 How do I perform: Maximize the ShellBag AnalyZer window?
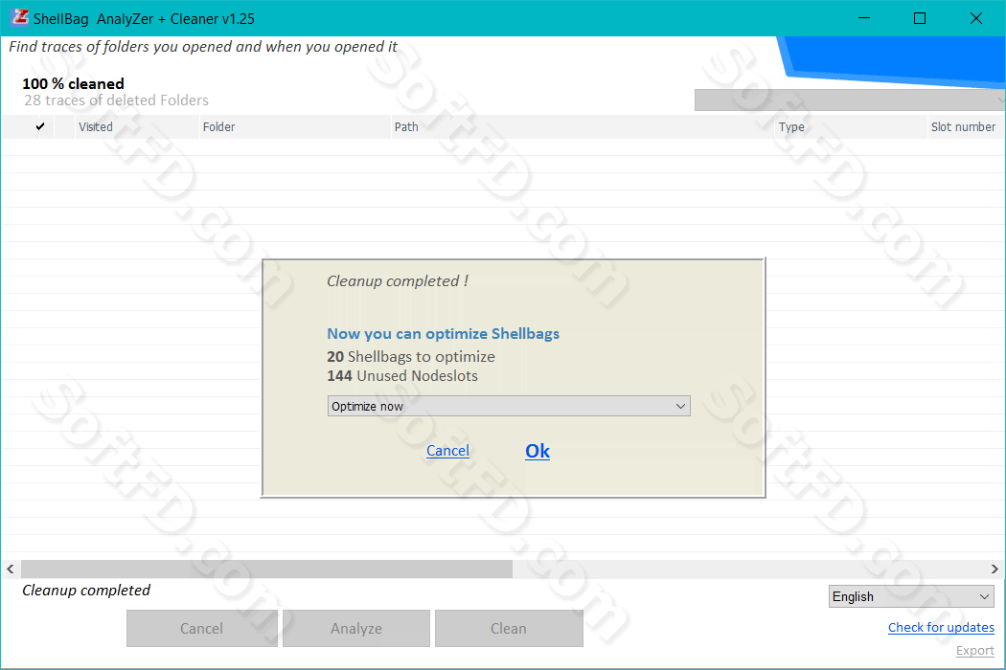(x=920, y=18)
